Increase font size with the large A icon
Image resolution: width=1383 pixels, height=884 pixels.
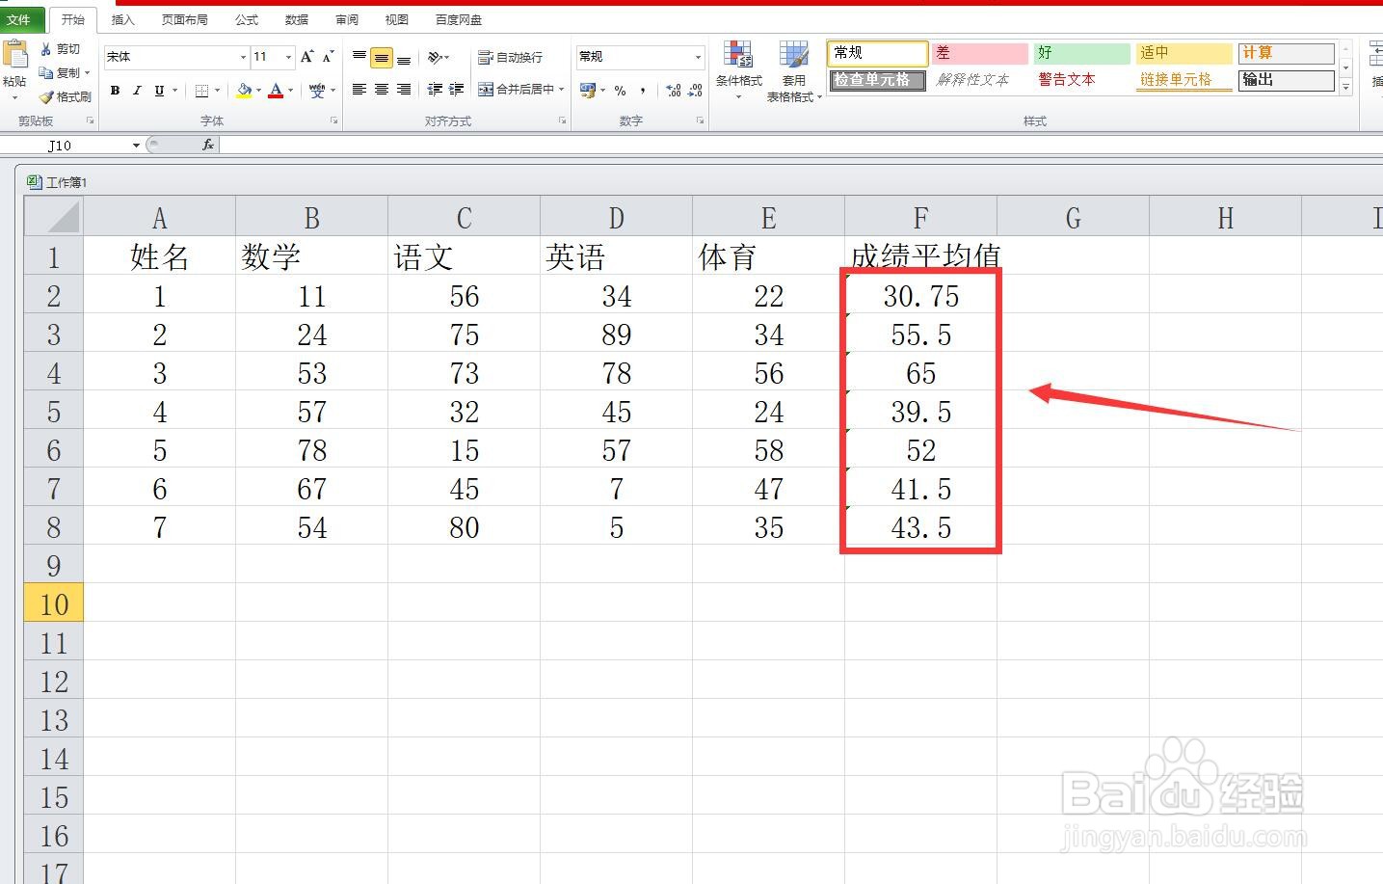tap(307, 57)
